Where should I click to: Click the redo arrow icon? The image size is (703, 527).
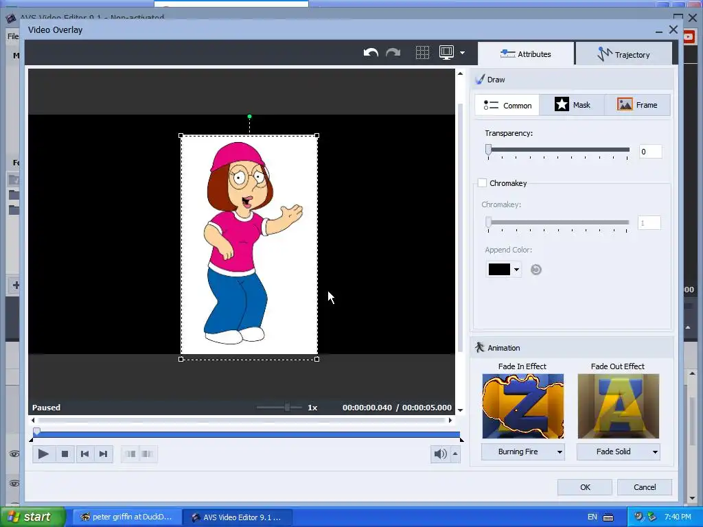point(393,53)
